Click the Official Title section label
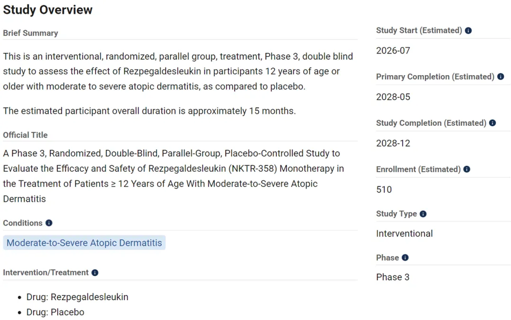Image resolution: width=511 pixels, height=320 pixels. tap(25, 135)
